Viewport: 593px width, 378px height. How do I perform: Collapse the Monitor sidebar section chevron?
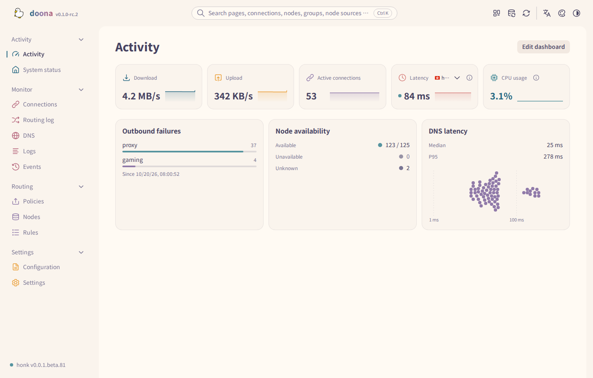(x=81, y=90)
